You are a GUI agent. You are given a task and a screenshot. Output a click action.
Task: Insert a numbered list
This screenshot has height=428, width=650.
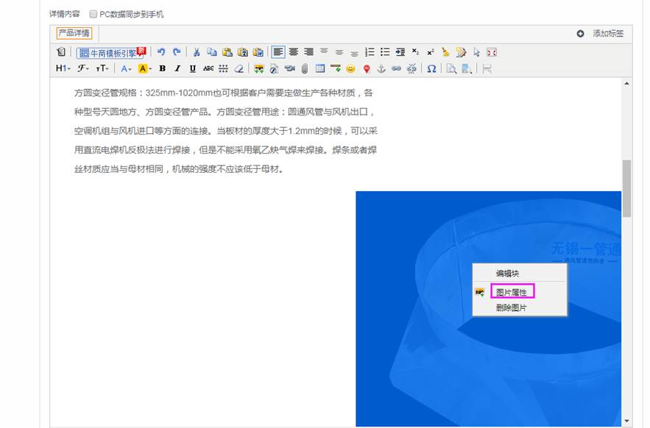(x=370, y=51)
